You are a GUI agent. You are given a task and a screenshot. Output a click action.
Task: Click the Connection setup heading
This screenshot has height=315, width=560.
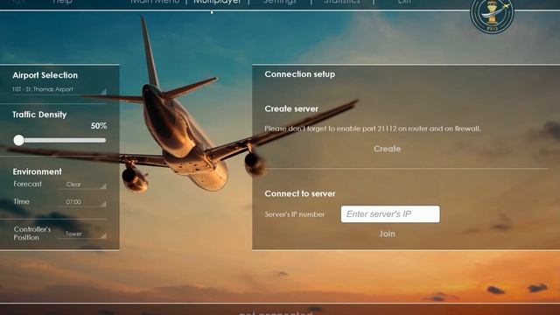tap(299, 74)
